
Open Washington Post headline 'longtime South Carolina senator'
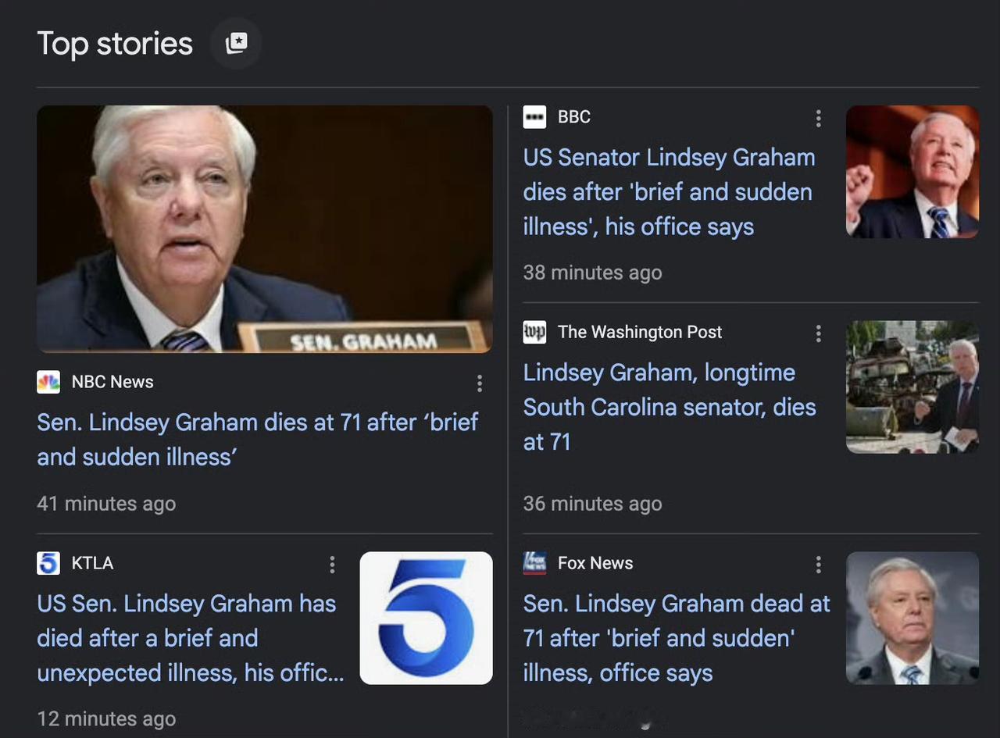(670, 407)
